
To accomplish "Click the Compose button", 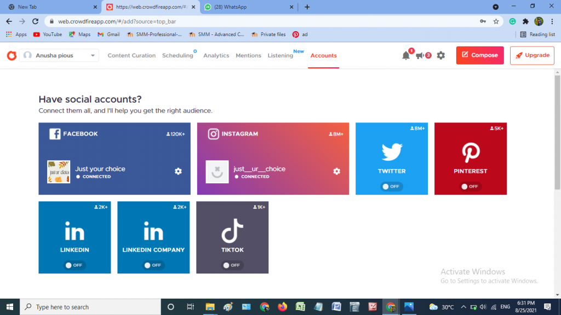I will coord(480,55).
